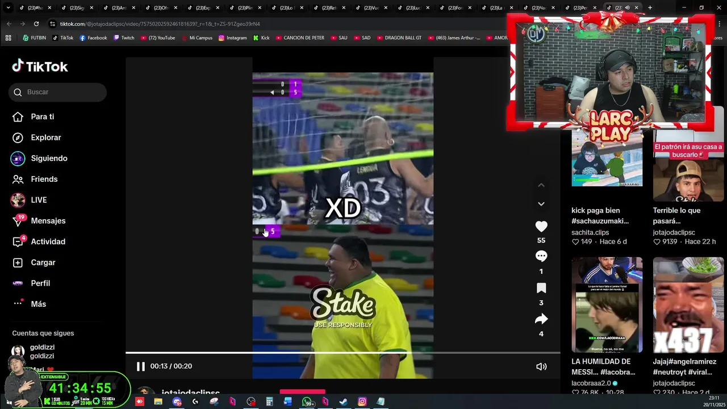Open the Twitch bookmark

[x=124, y=38]
